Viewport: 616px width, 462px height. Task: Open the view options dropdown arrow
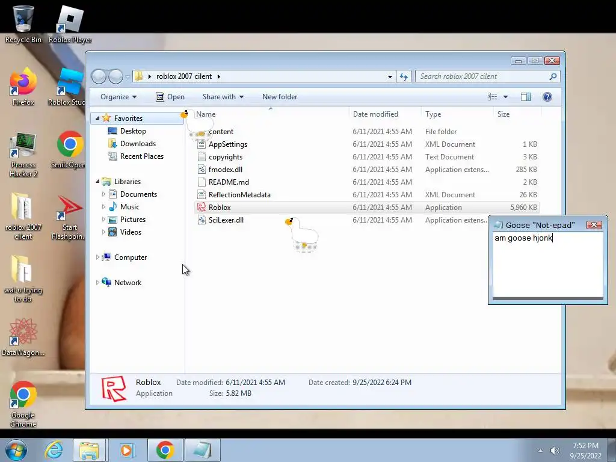(505, 97)
